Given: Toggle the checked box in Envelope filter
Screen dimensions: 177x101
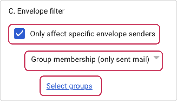Looking at the screenshot, I should (x=19, y=34).
